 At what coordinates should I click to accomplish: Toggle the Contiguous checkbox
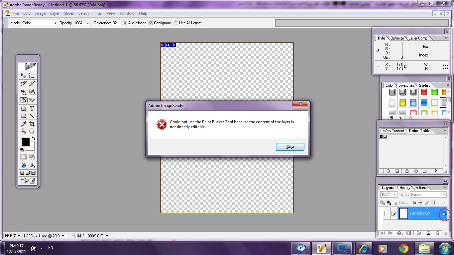pos(151,23)
